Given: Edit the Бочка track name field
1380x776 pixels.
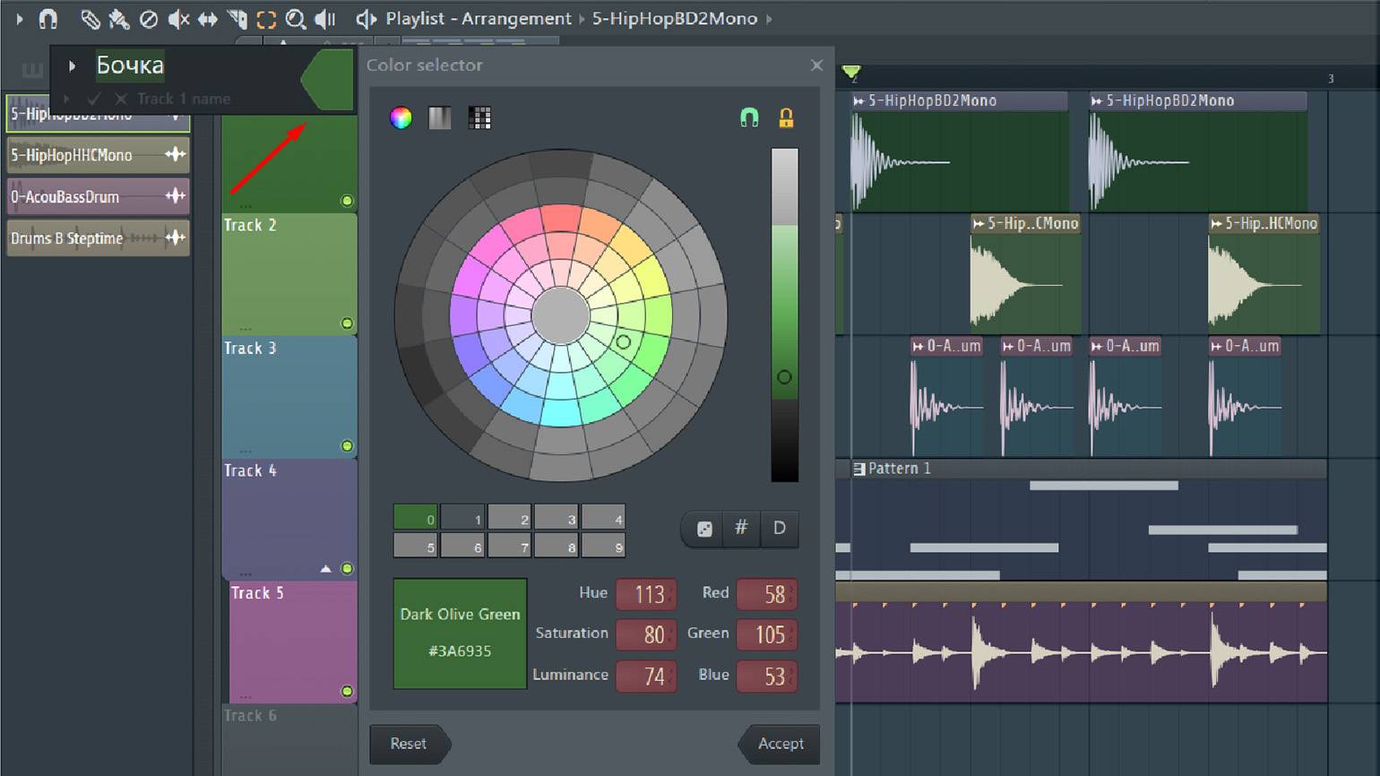Looking at the screenshot, I should point(130,65).
